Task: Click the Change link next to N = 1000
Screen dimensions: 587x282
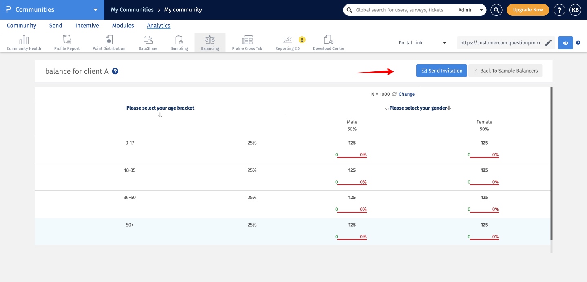Action: [x=406, y=94]
